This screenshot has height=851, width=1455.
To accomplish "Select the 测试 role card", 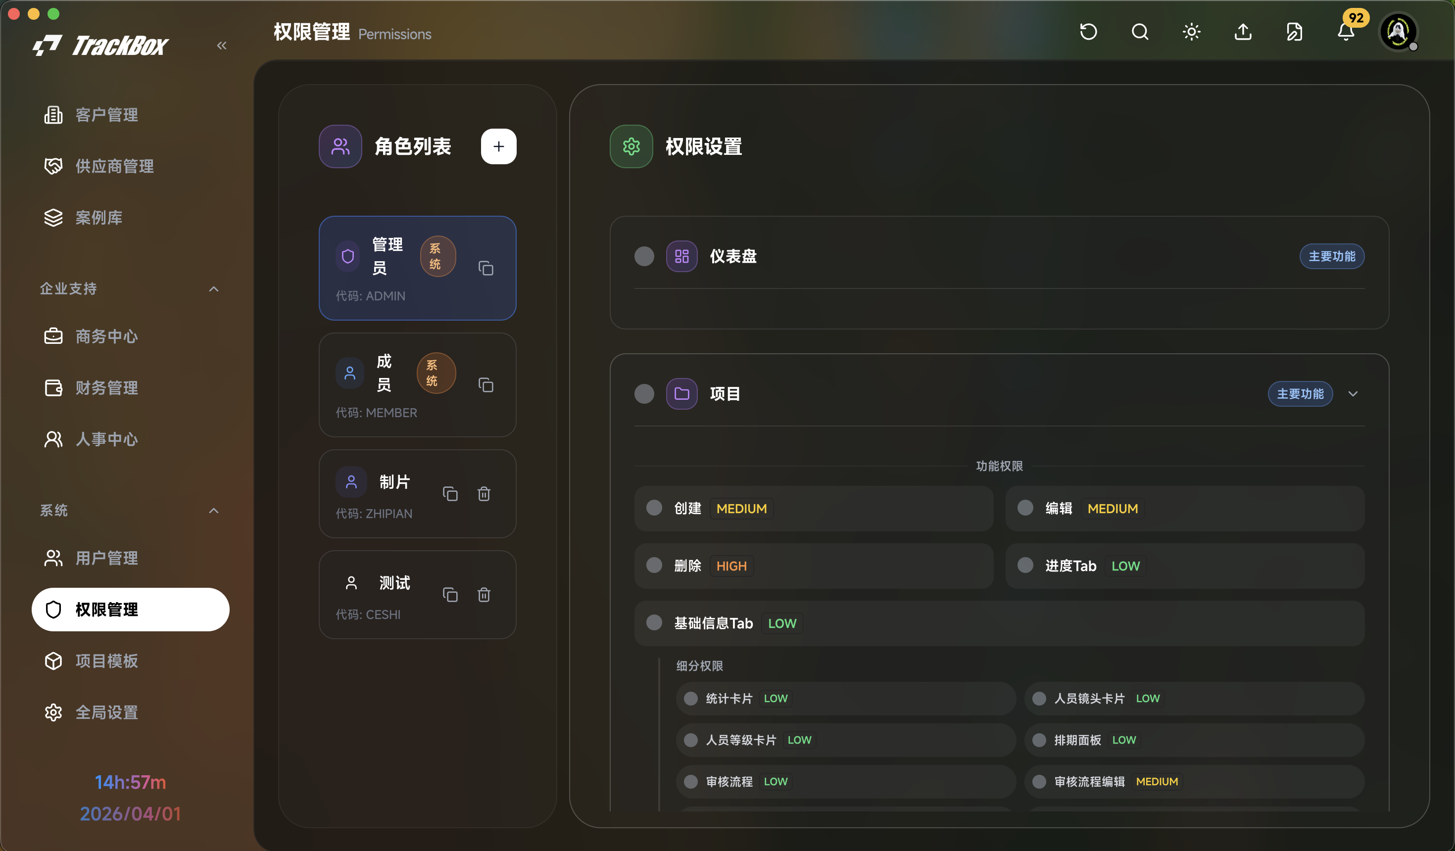I will point(417,595).
